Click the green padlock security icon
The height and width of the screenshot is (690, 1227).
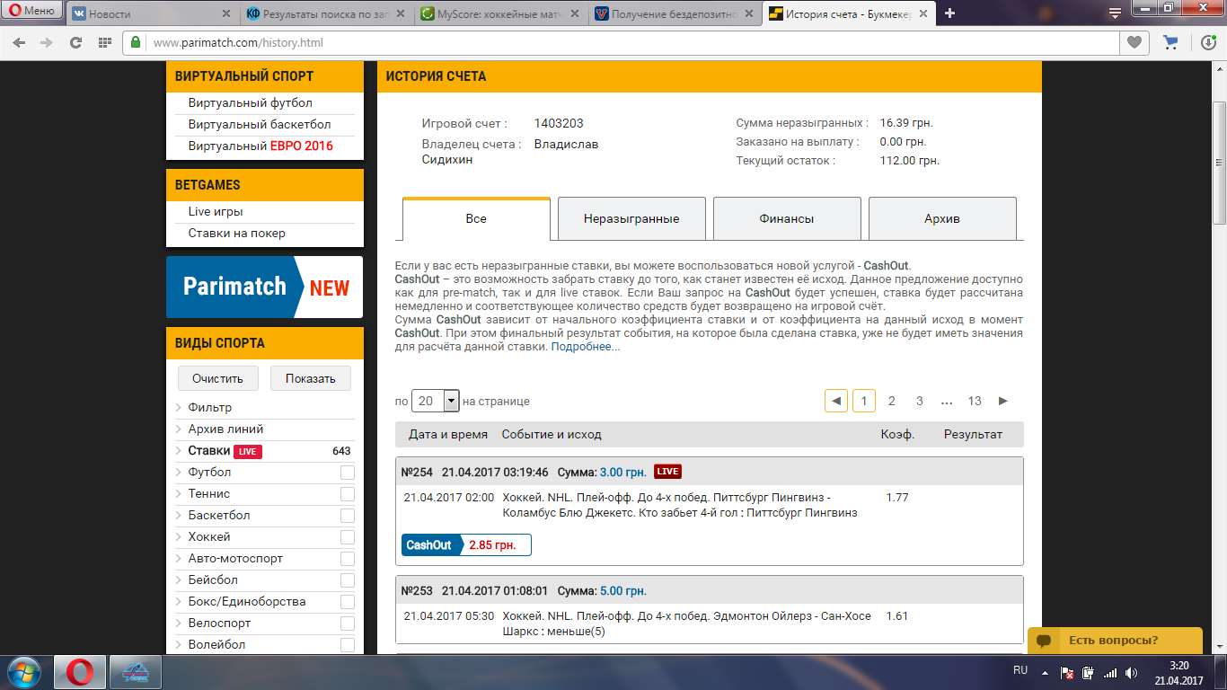tap(136, 42)
